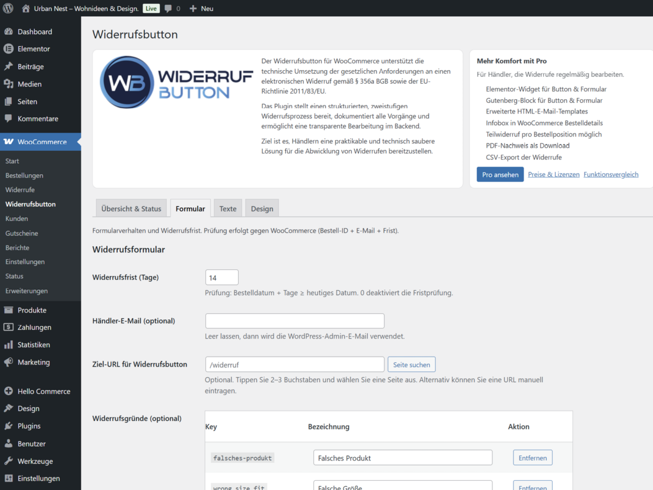This screenshot has height=490, width=653.
Task: Open Plugins via the plug icon
Action: click(x=9, y=426)
